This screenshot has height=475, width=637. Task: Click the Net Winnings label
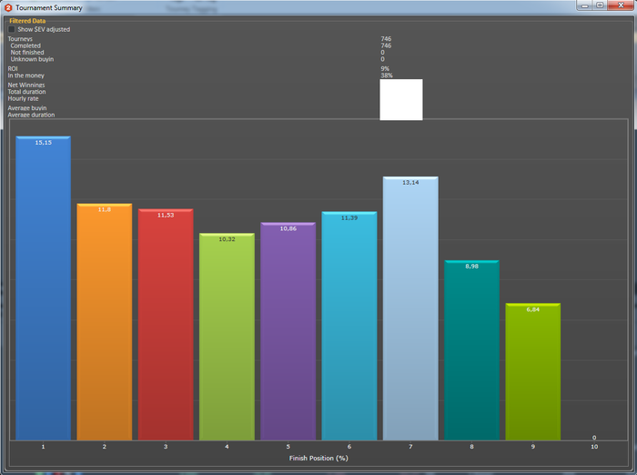[26, 85]
